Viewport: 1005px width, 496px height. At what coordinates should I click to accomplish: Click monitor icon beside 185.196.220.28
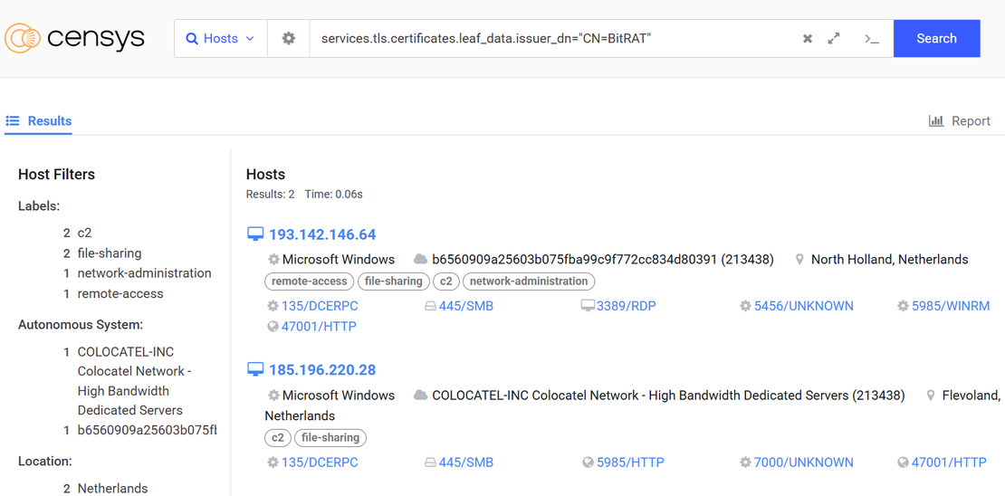click(x=255, y=370)
